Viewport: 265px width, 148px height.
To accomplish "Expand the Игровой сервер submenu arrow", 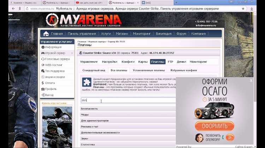I will [x=72, y=53].
